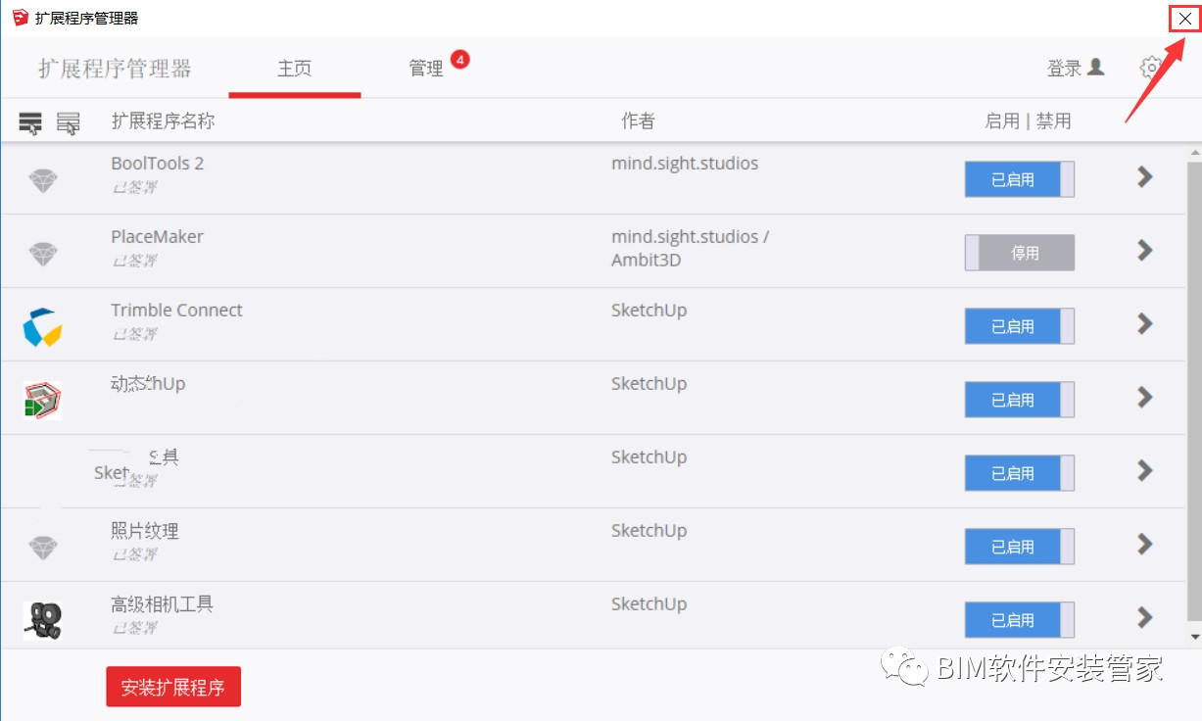
Task: Toggle off the Trimble Connect extension
Action: [x=1019, y=326]
